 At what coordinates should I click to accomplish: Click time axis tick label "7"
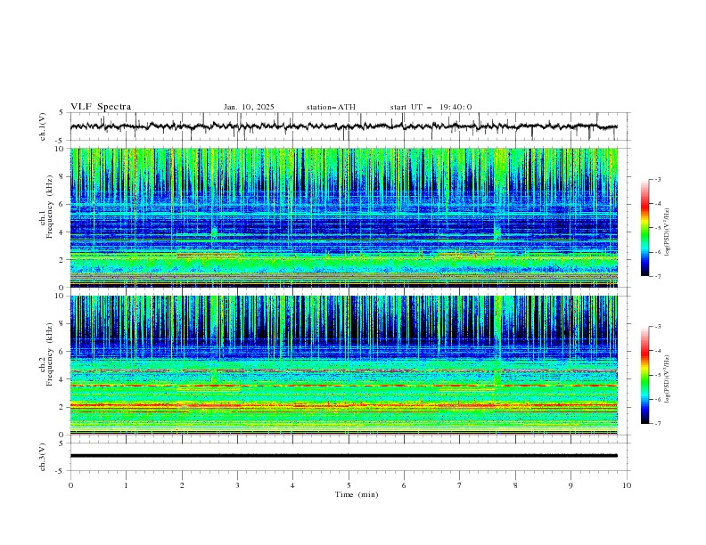click(x=460, y=485)
